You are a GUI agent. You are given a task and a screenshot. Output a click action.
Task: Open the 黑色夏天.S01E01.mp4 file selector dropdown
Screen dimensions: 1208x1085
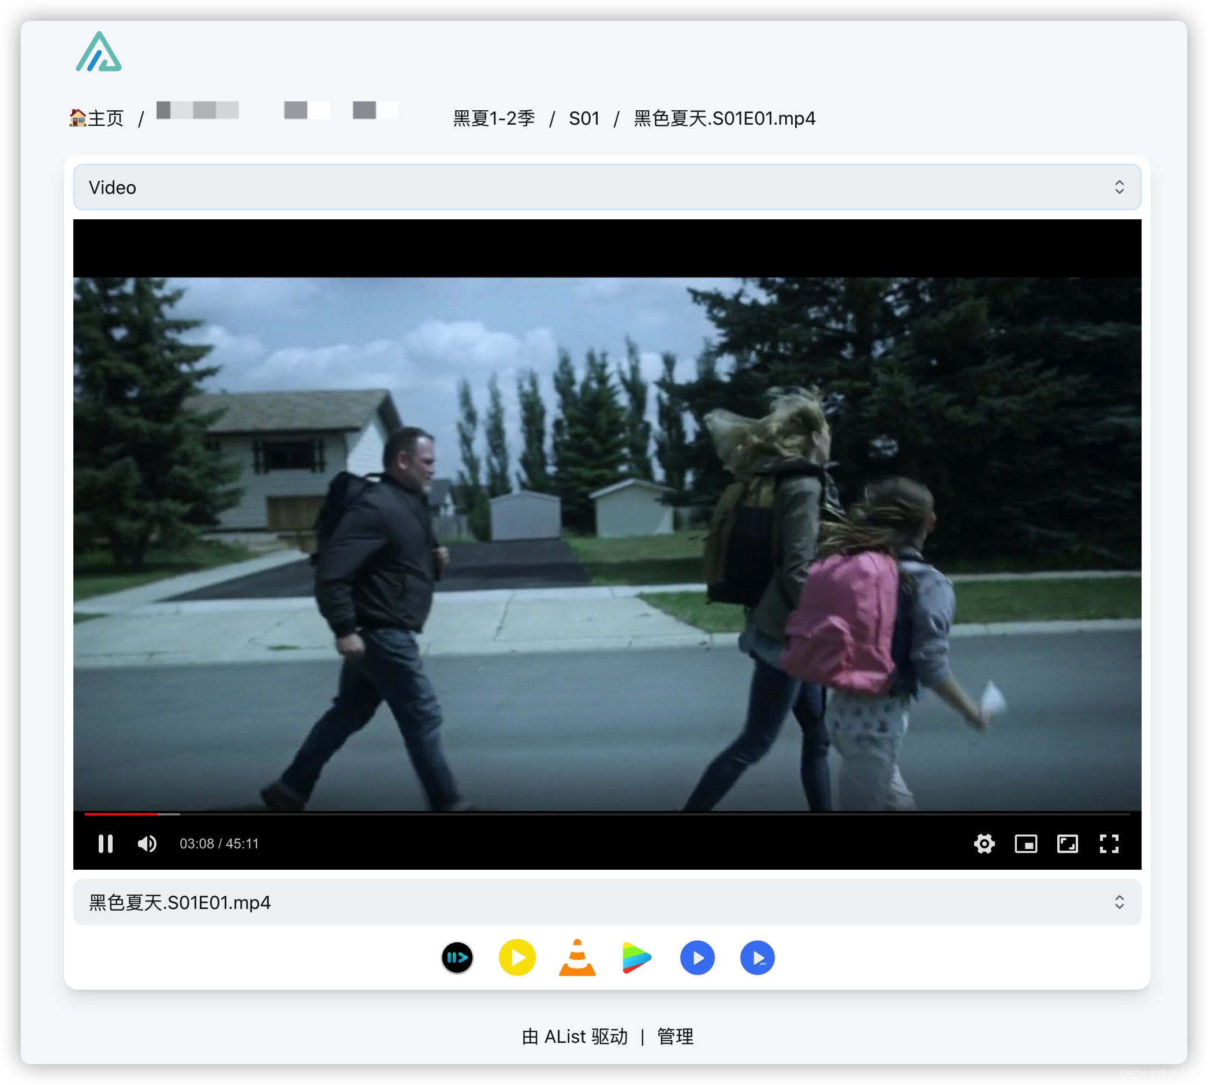click(x=607, y=902)
